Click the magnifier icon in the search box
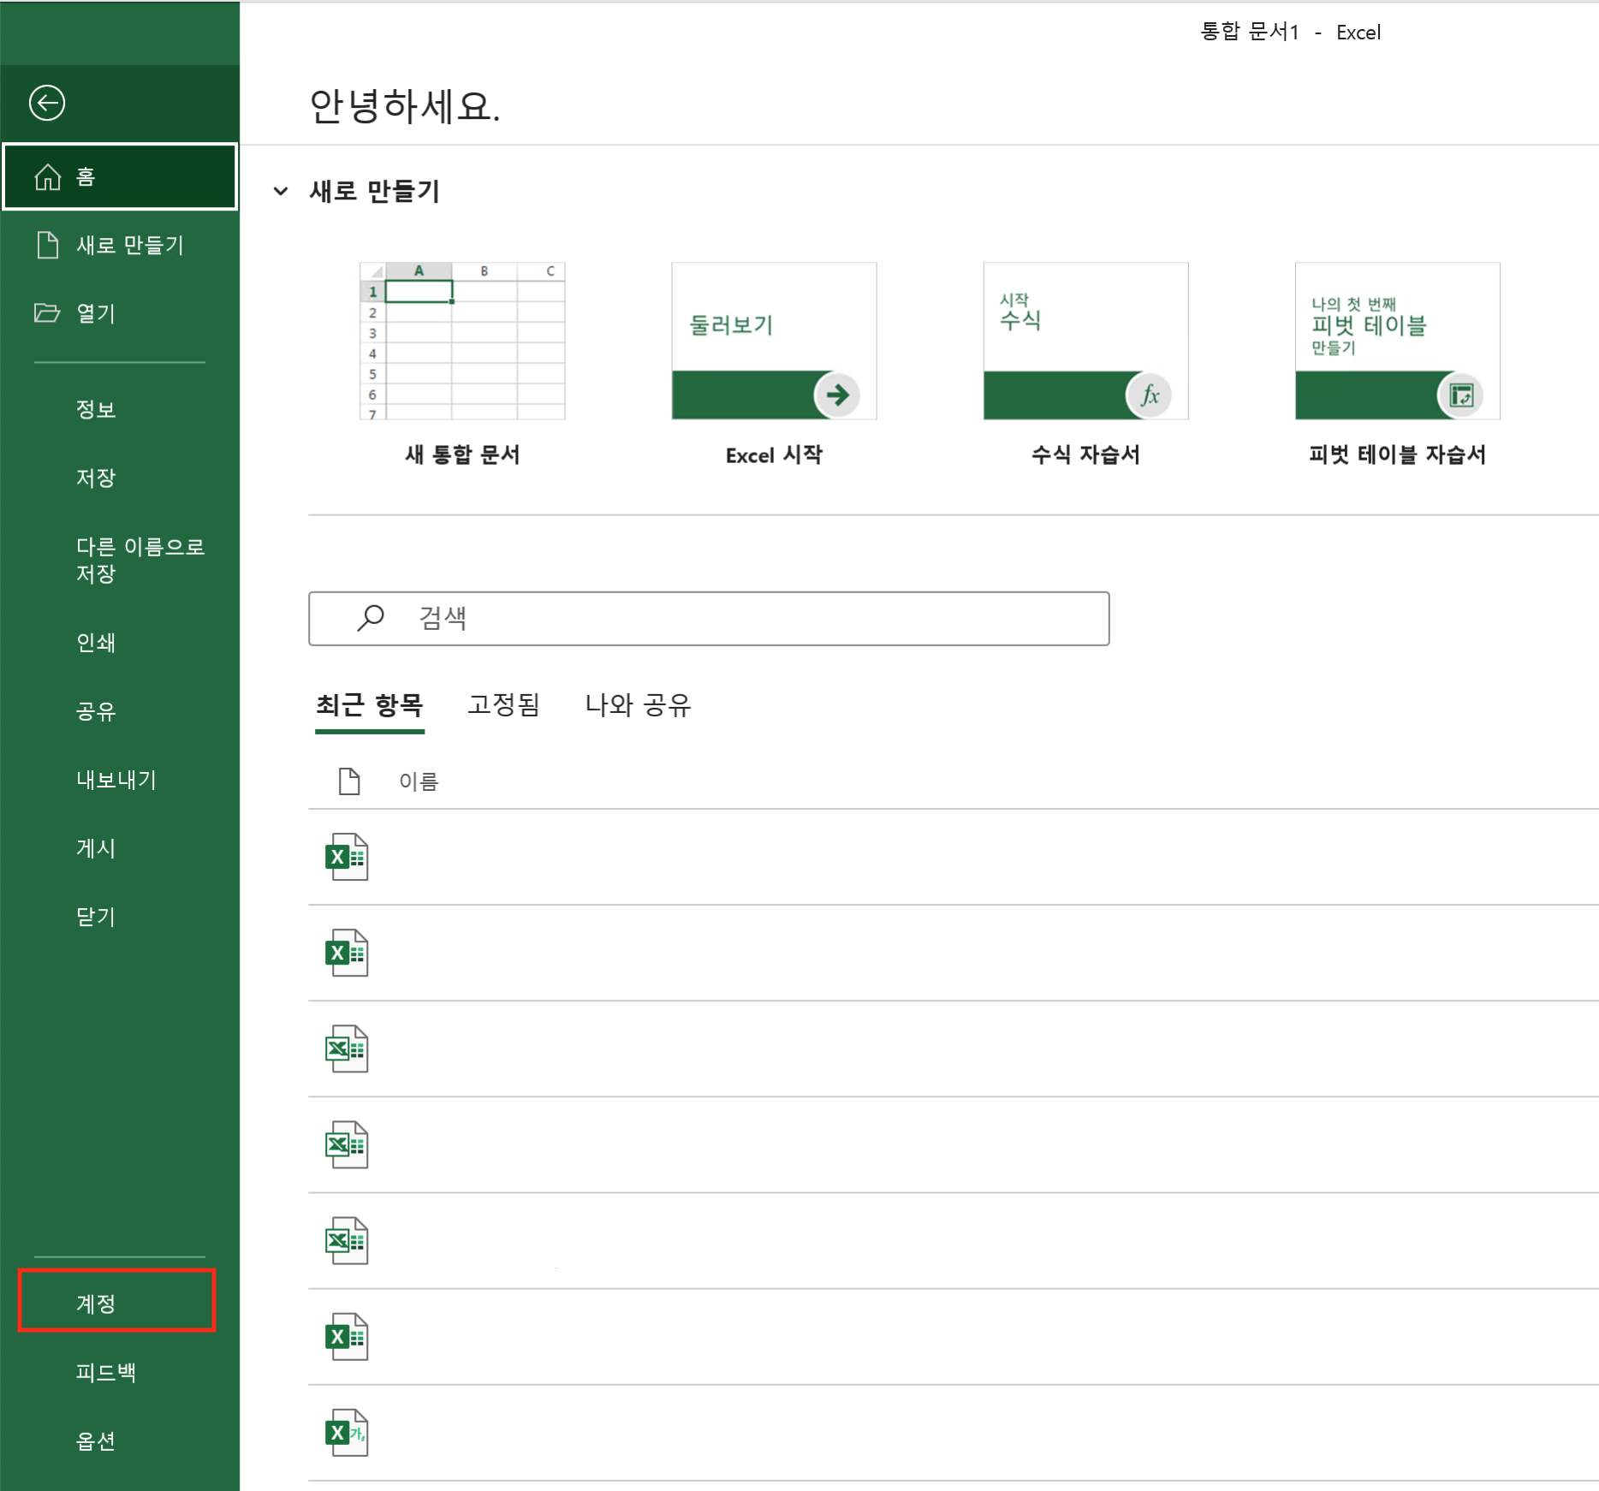 (x=371, y=617)
